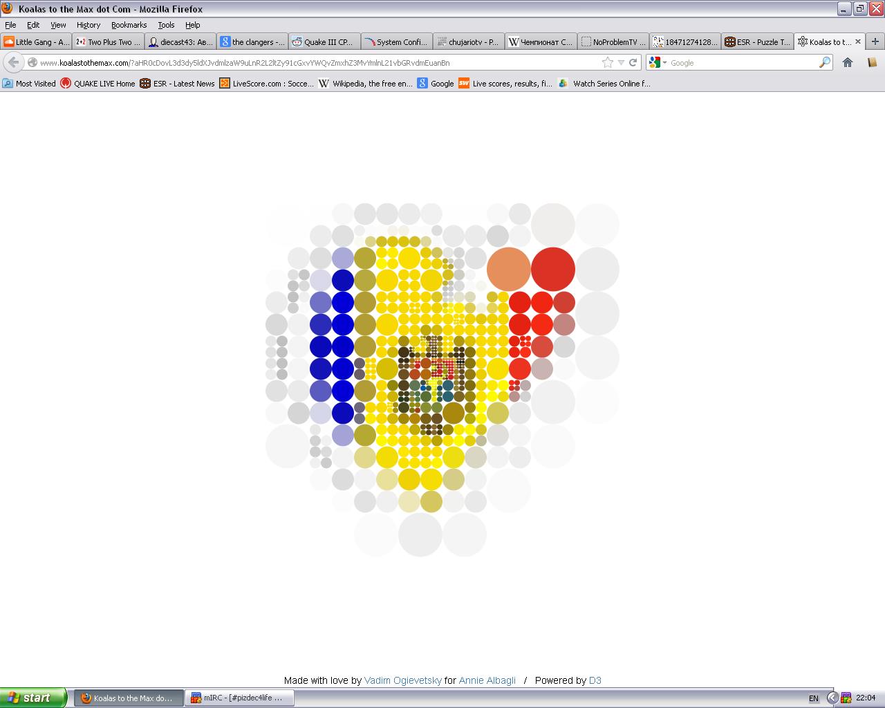Close the Koalas to the Max tab
Image resolution: width=885 pixels, height=708 pixels.
pos(858,41)
